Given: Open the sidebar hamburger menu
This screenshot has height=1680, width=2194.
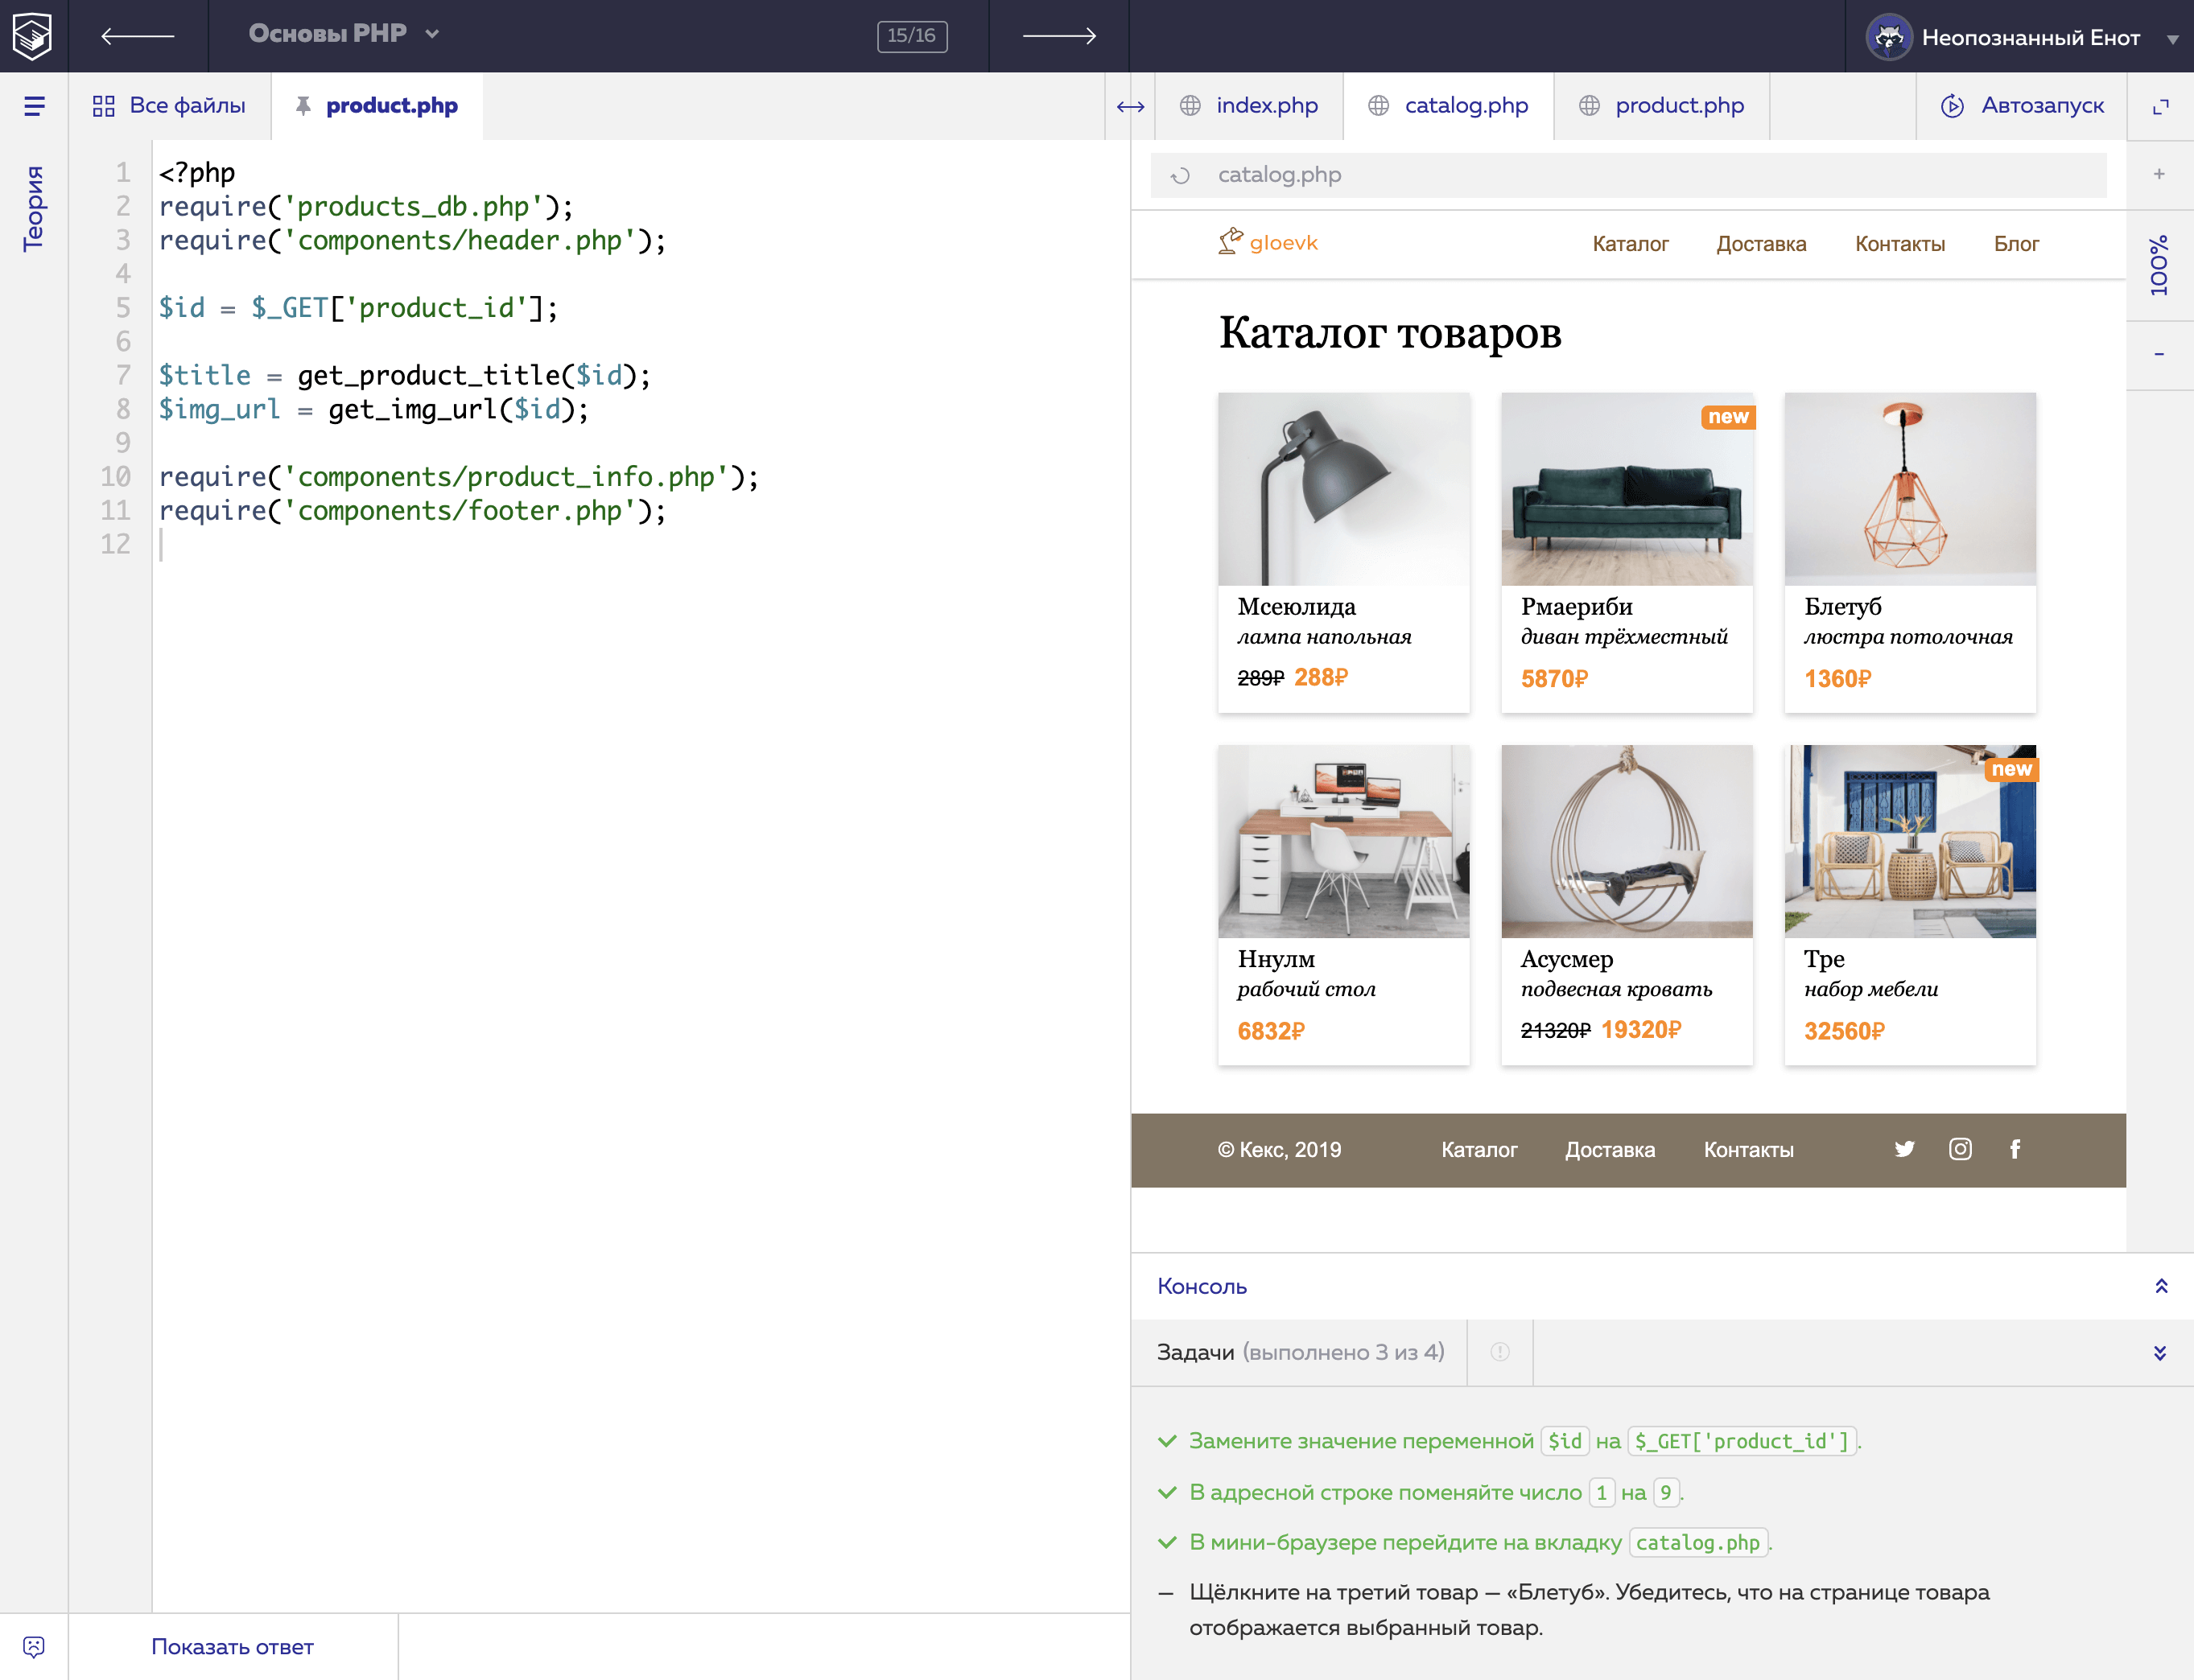Looking at the screenshot, I should [33, 105].
